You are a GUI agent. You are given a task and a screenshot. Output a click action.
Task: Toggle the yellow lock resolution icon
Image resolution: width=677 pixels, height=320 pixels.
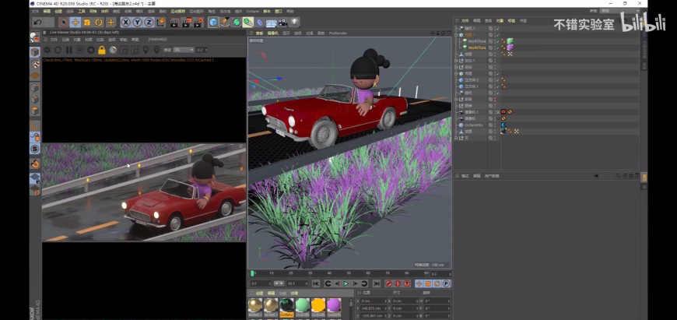[102, 50]
